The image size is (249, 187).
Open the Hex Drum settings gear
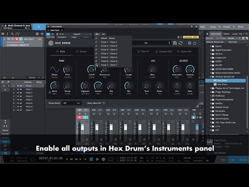(189, 43)
